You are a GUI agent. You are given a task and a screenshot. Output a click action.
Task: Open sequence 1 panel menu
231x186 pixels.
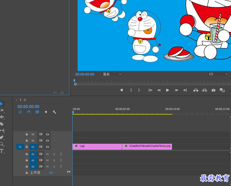[25, 100]
